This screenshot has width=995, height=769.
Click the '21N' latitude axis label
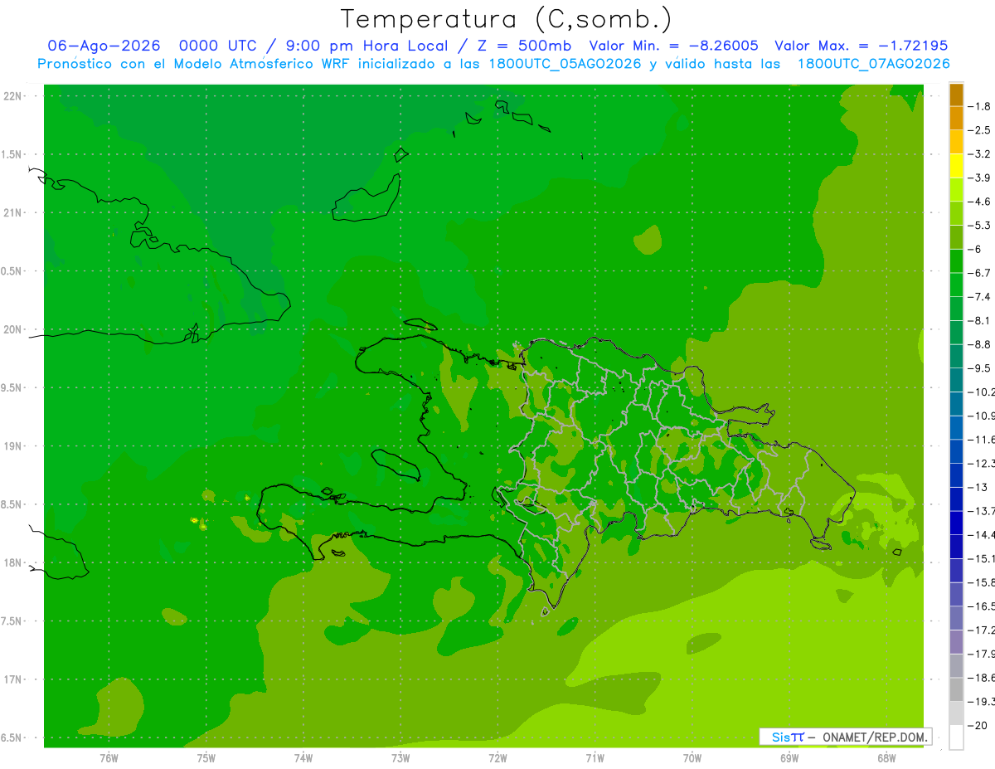click(x=13, y=212)
